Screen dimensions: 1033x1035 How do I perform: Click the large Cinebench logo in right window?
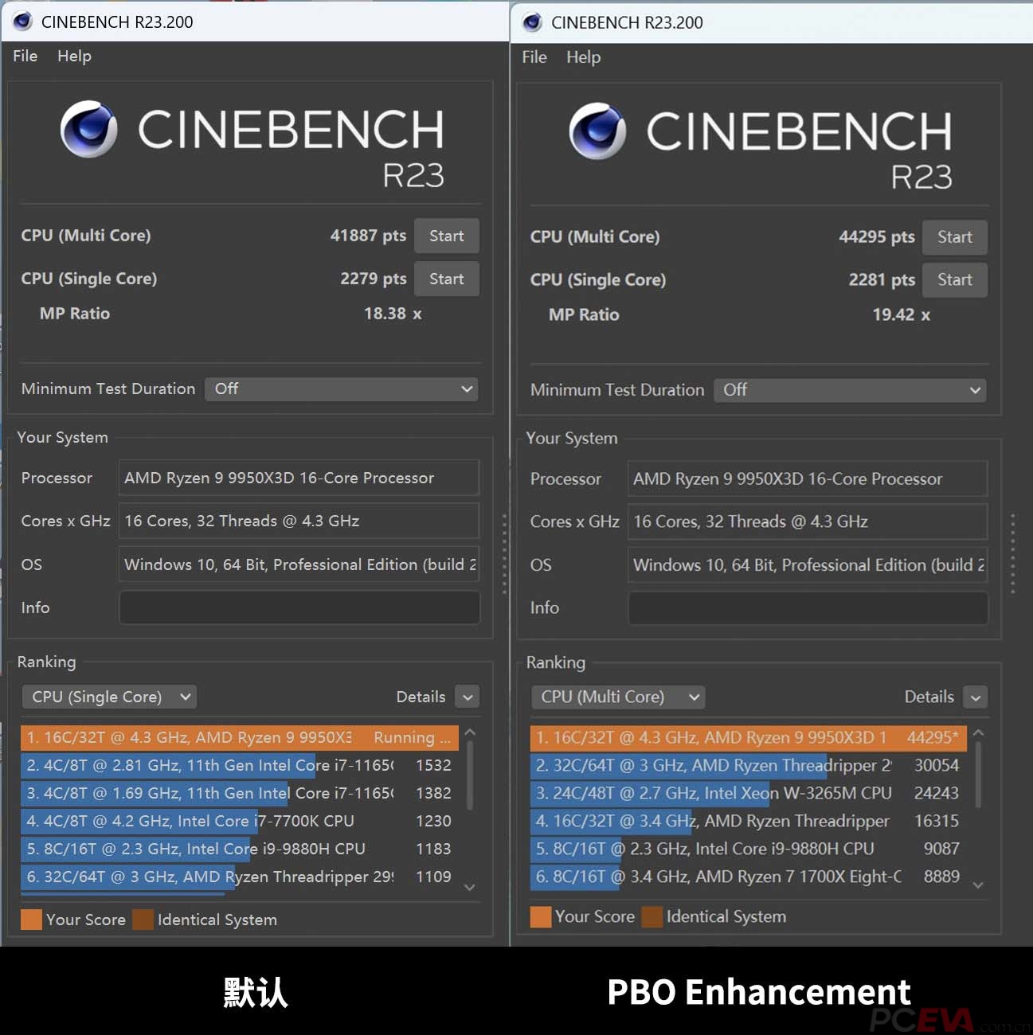[597, 131]
